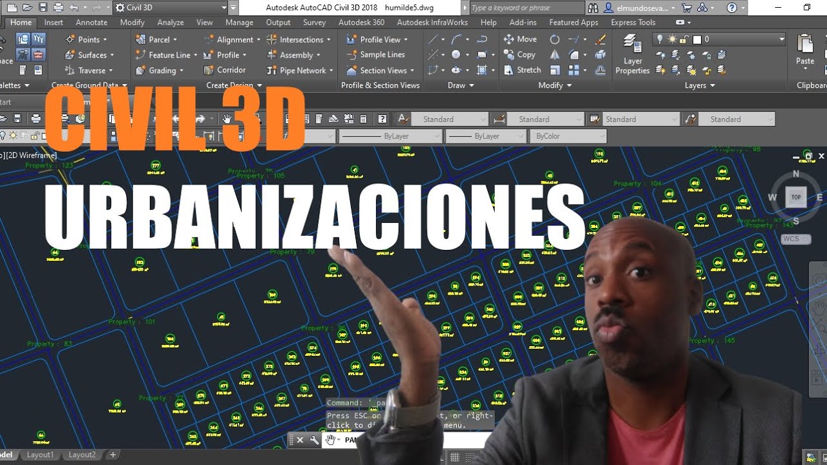Click the Assembly tool icon
Image resolution: width=827 pixels, height=465 pixels.
coord(272,55)
